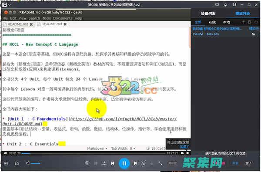The height and width of the screenshot is (172, 261).
Task: Click the fast-forward icon right of progress bar
Action: 182,153
